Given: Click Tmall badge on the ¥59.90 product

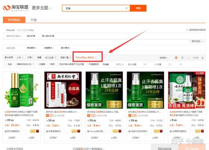Looking at the screenshot, I should click(x=79, y=131).
